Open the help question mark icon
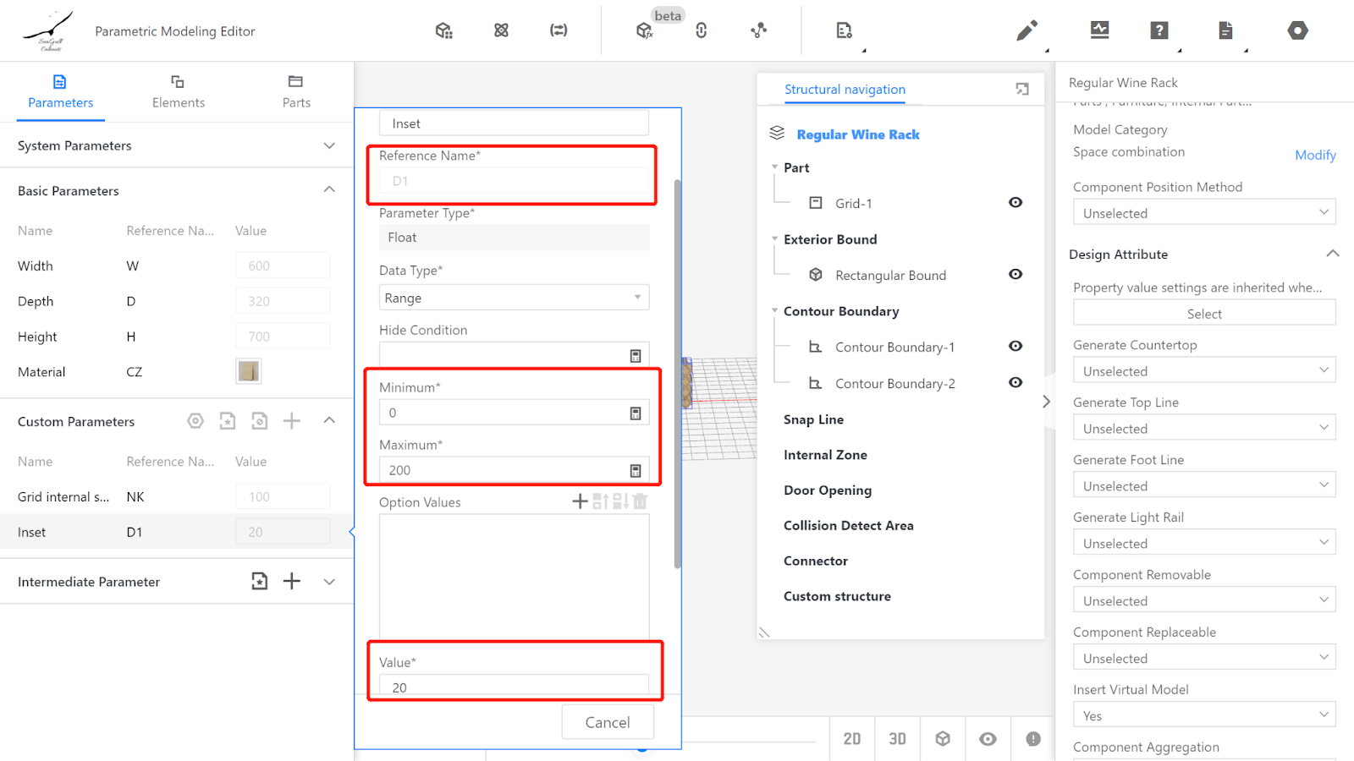 pyautogui.click(x=1159, y=31)
